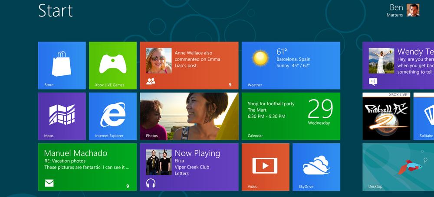
Task: Open the Photos tile
Action: [189, 116]
